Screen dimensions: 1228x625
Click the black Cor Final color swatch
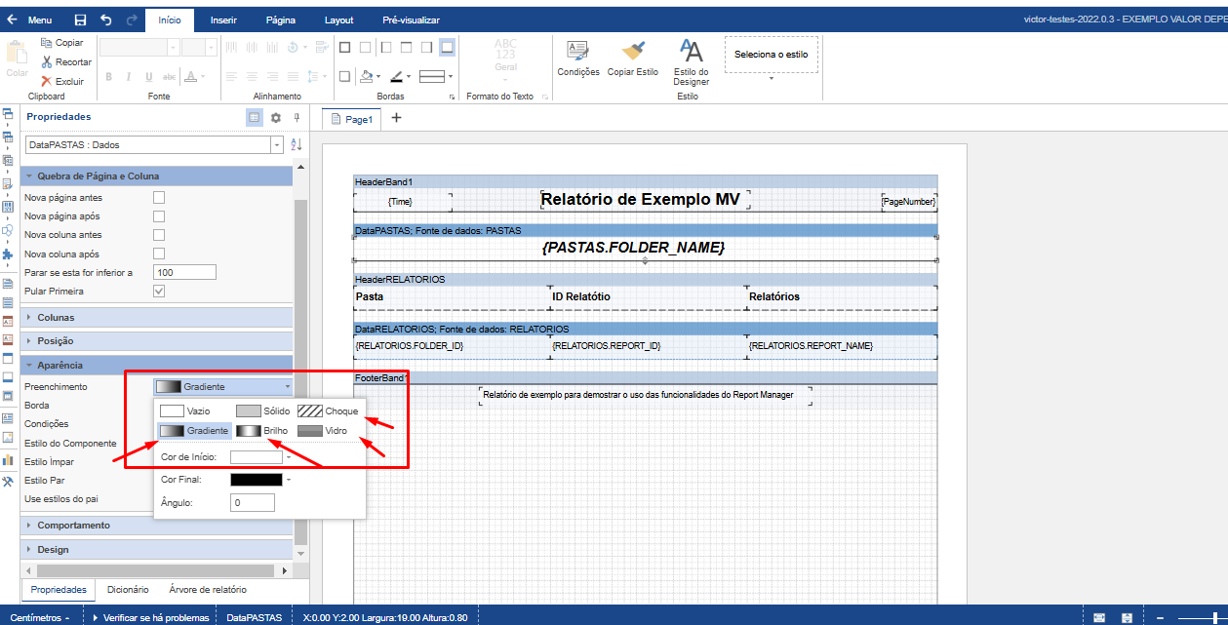tap(256, 480)
